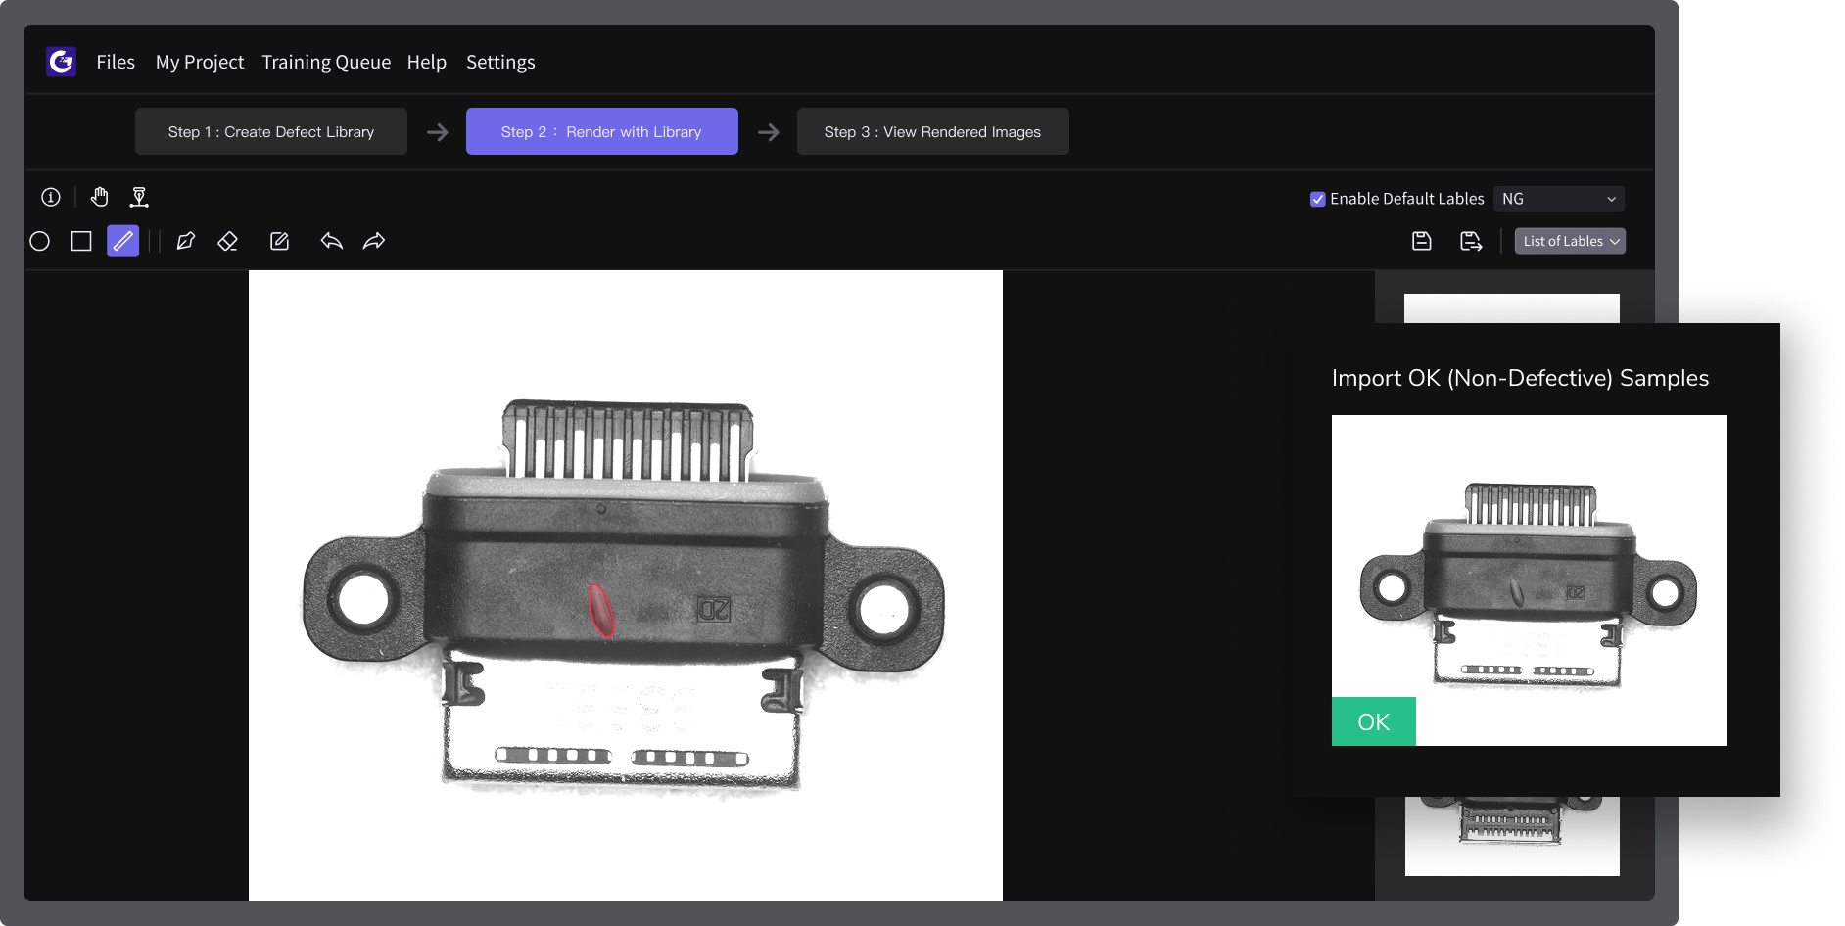Click the highlighted line drawing tool
Screen dimensions: 1845x926
pos(122,241)
